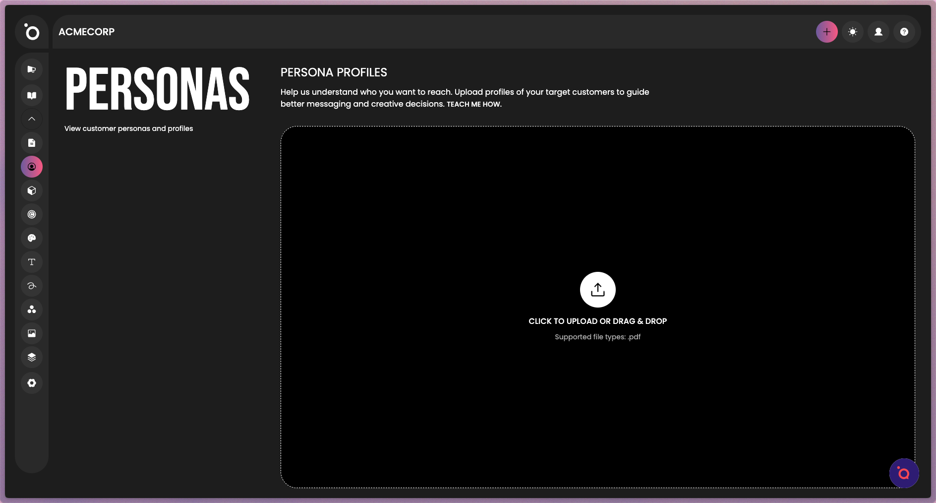Toggle light mode with the sun icon
Viewport: 936px width, 503px height.
click(x=853, y=32)
